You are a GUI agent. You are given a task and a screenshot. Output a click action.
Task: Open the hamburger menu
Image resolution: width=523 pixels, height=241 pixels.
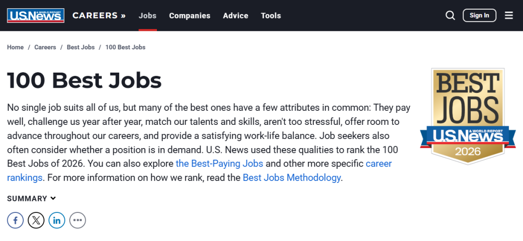508,15
